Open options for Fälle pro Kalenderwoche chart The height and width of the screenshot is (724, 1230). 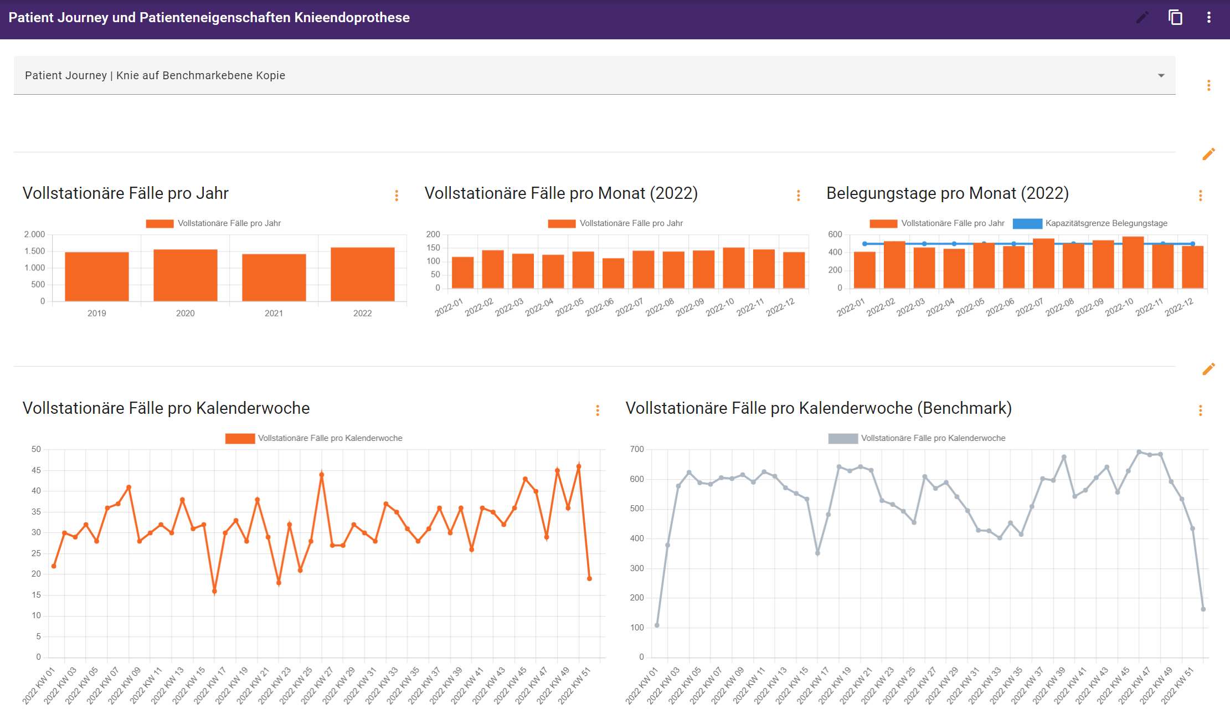coord(597,410)
